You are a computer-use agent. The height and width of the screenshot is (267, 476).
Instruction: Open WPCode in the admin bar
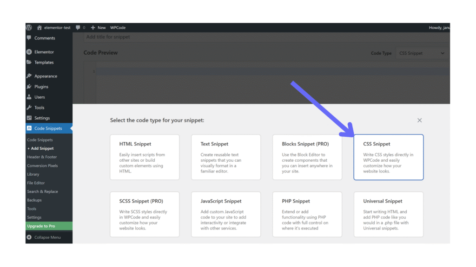click(x=118, y=27)
